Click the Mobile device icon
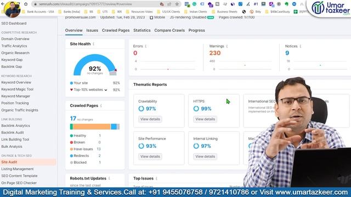Viewport: 351px width, 197px height. click(151, 18)
